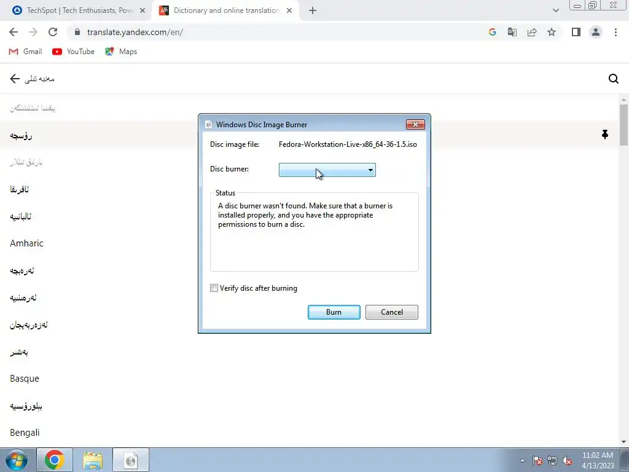Click the disc image file name Fedora-Workstation-Live
629x472 pixels.
(348, 144)
